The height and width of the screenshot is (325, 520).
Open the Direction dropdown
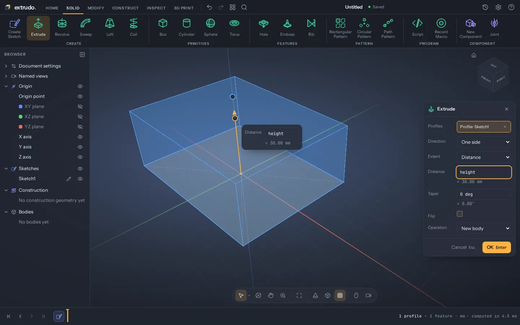[x=484, y=142]
